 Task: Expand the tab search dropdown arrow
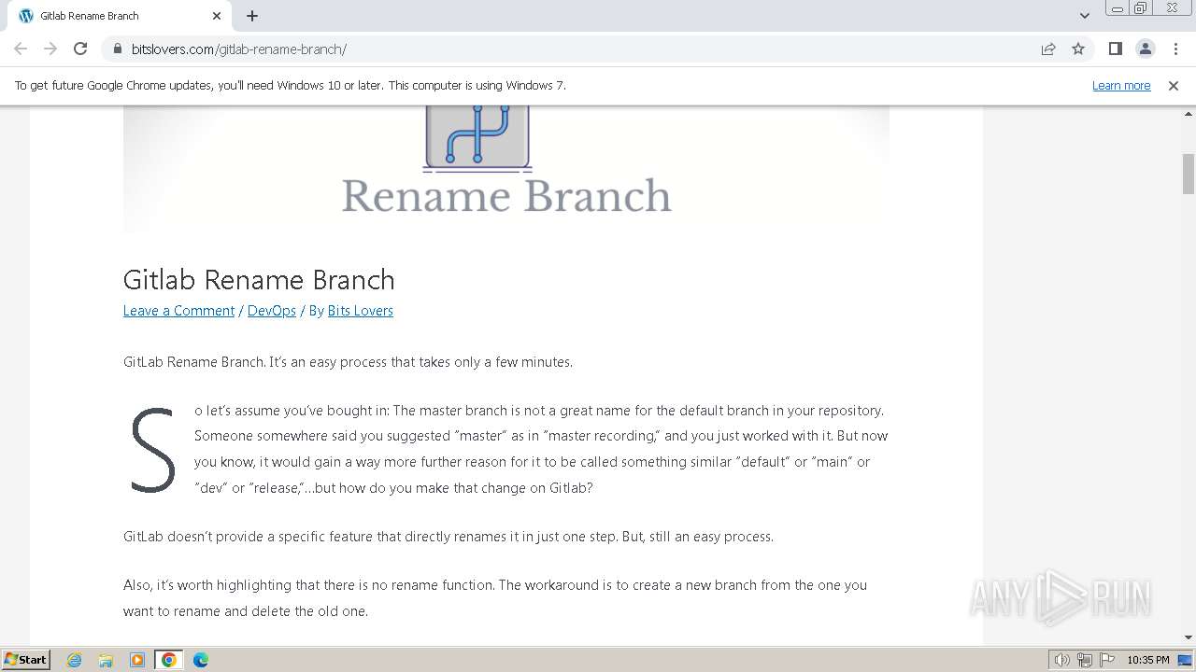[1084, 16]
